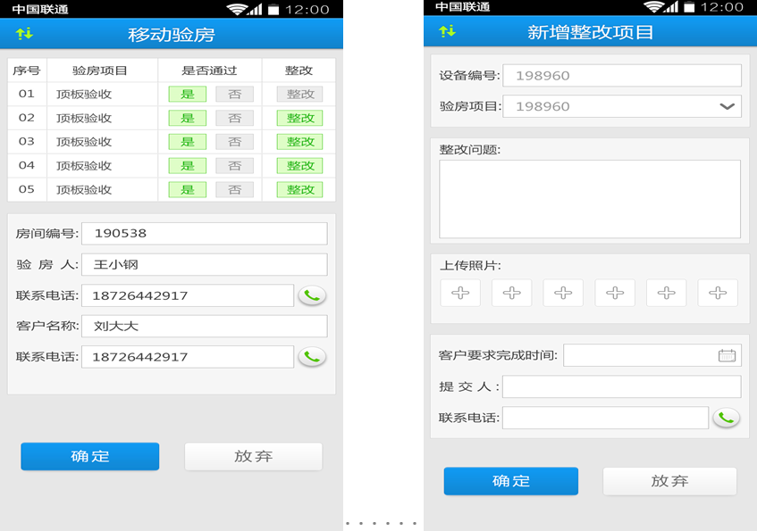Select 否 for row 02
The width and height of the screenshot is (757, 531).
pos(235,118)
